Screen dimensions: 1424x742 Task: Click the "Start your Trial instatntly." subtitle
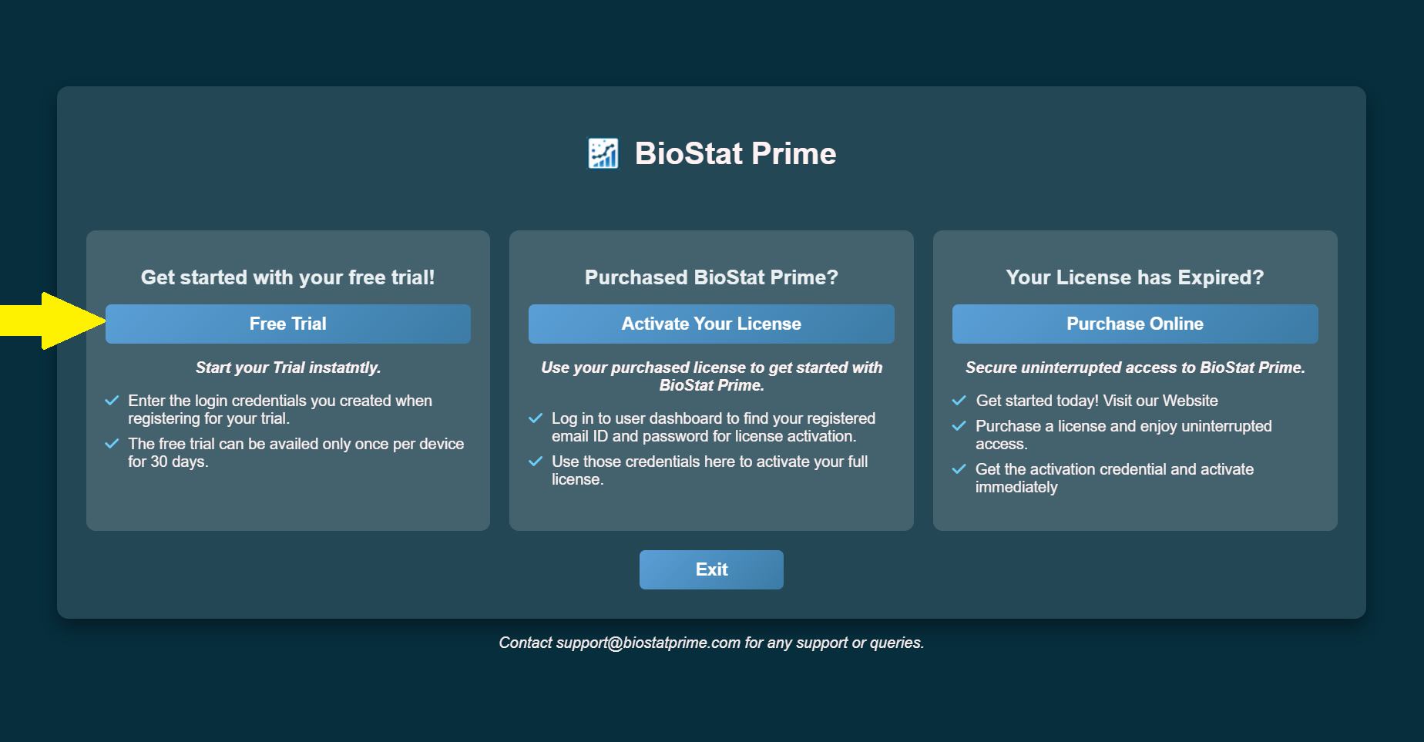click(x=287, y=368)
